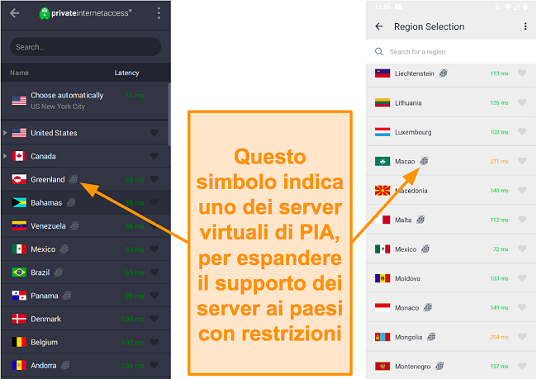Viewport: 537px width, 379px height.
Task: Favorite Lithuania in Region Selection
Action: 522,102
